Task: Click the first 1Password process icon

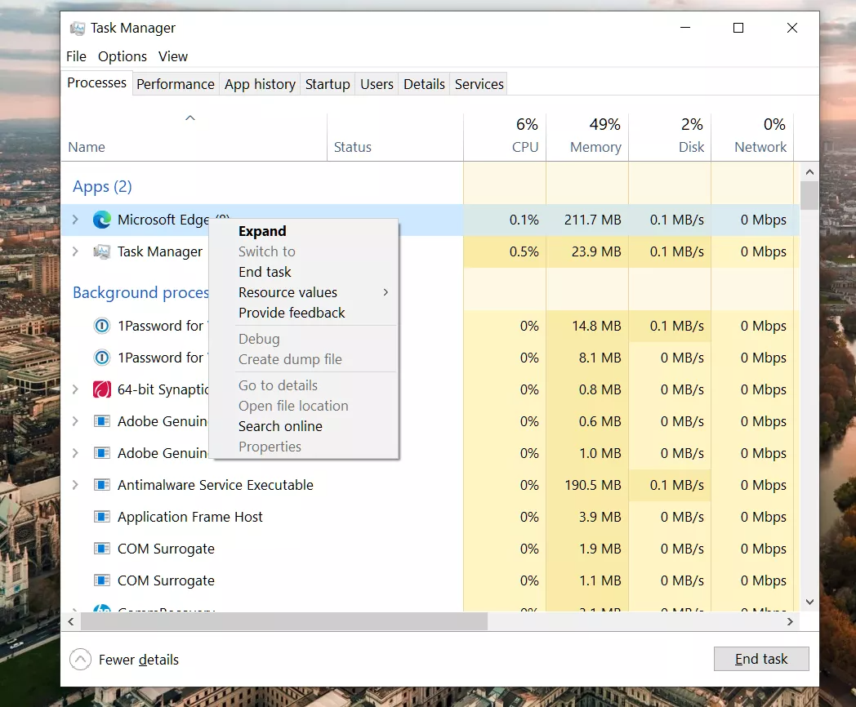Action: click(x=102, y=326)
